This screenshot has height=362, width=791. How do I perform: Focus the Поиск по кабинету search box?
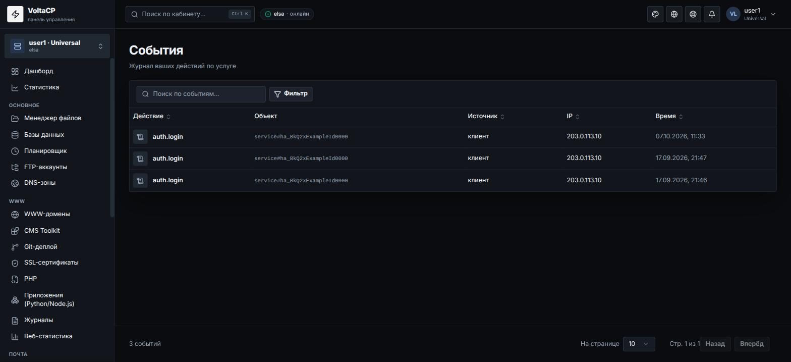(x=190, y=14)
